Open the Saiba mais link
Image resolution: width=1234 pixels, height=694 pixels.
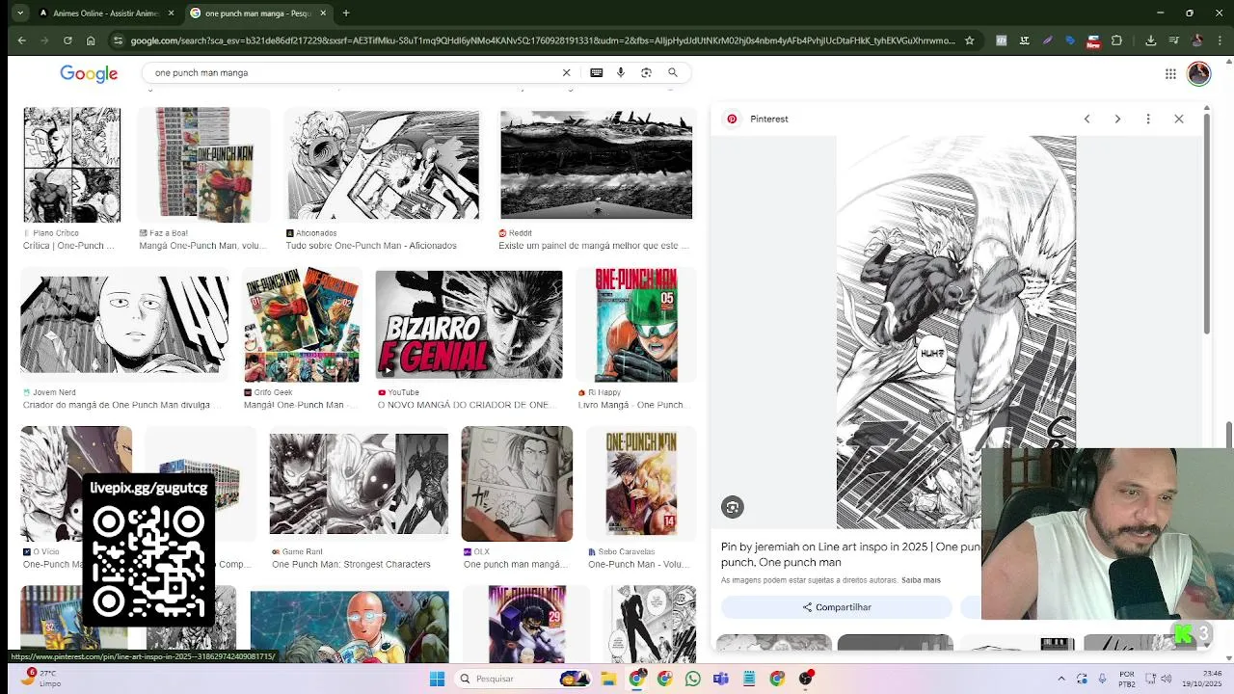coord(921,580)
